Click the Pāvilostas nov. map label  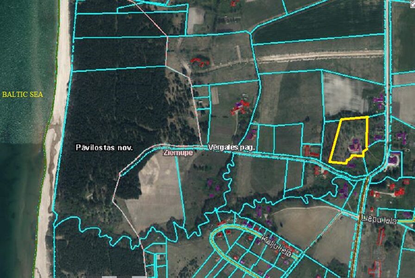tap(104, 147)
